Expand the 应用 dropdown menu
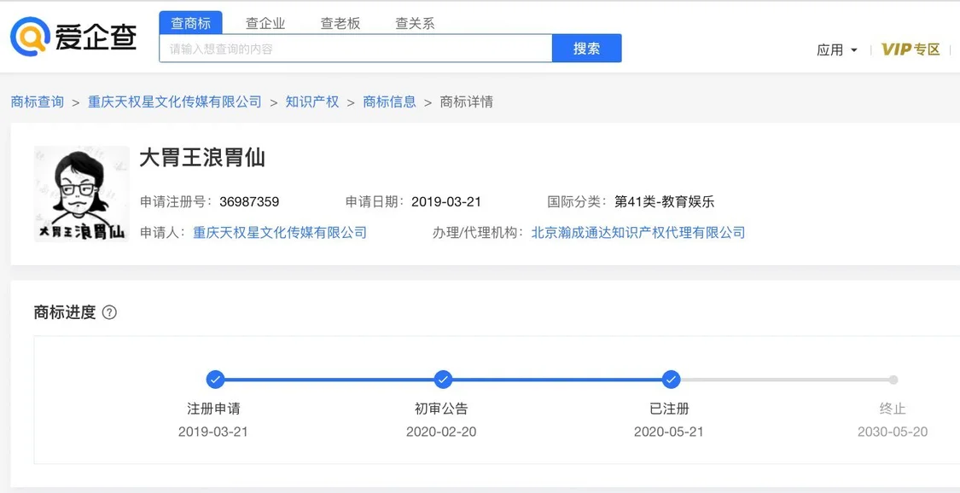 click(837, 50)
